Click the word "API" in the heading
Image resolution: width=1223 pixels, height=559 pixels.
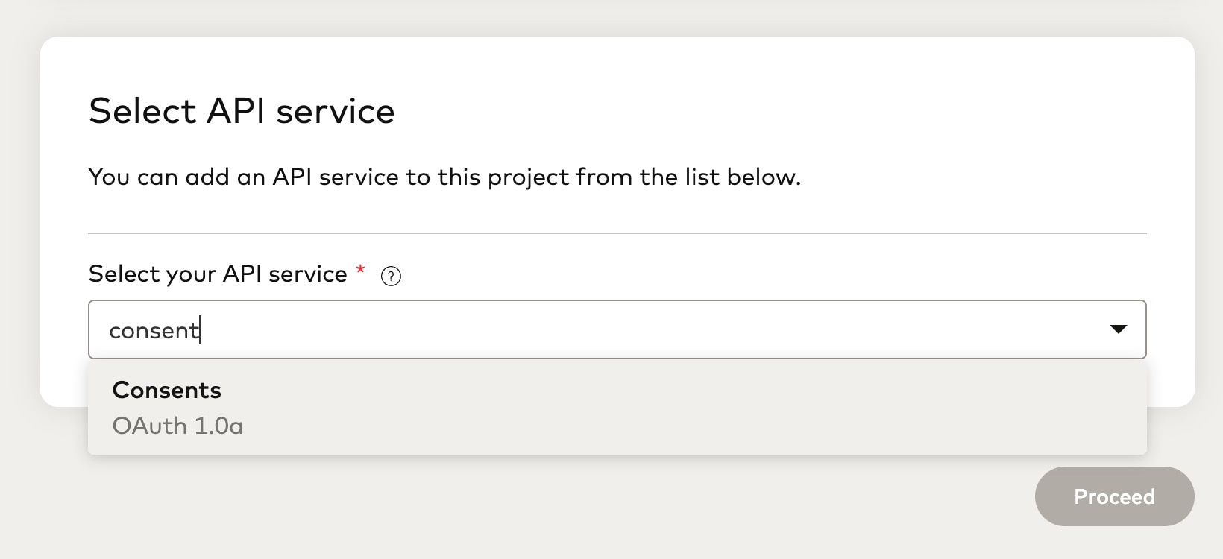pyautogui.click(x=236, y=111)
